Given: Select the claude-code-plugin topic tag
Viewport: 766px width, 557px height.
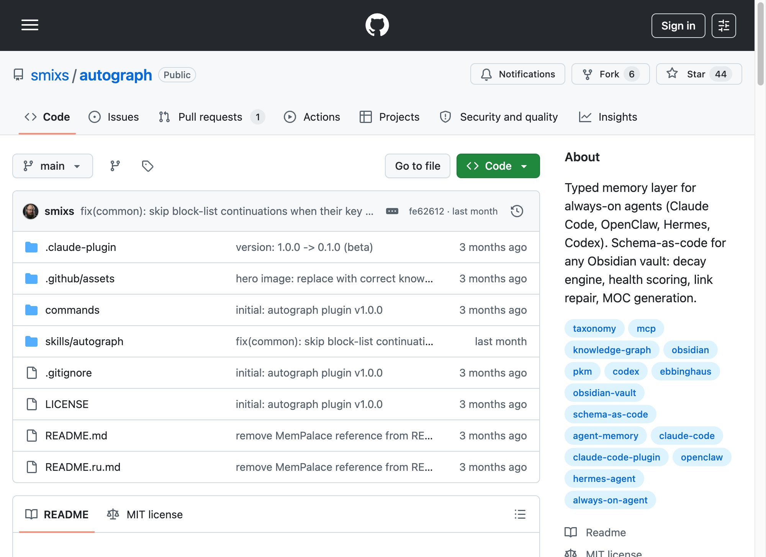Looking at the screenshot, I should (x=617, y=457).
